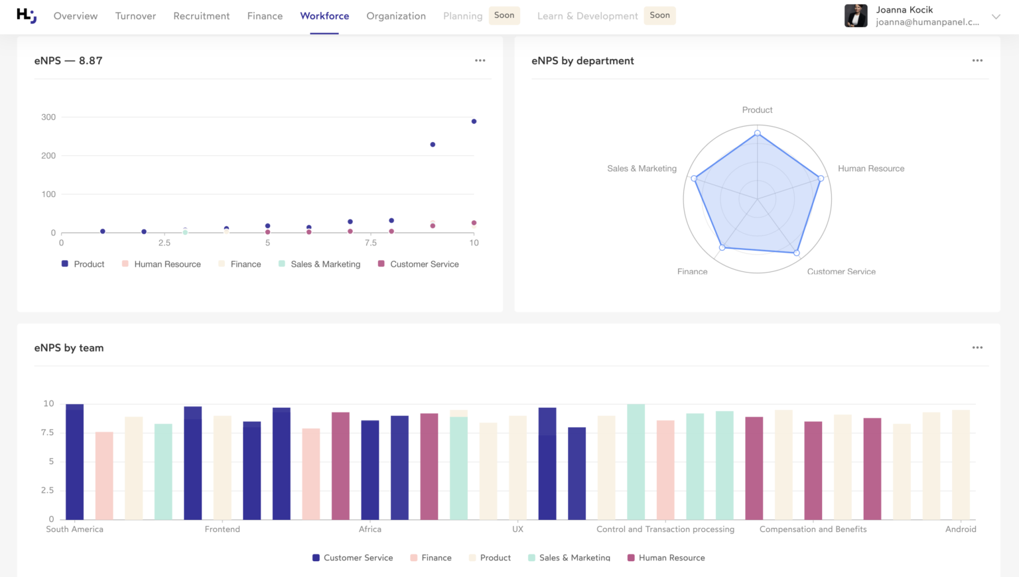The height and width of the screenshot is (577, 1019).
Task: Open the eNPS card three-dot menu
Action: coord(480,60)
